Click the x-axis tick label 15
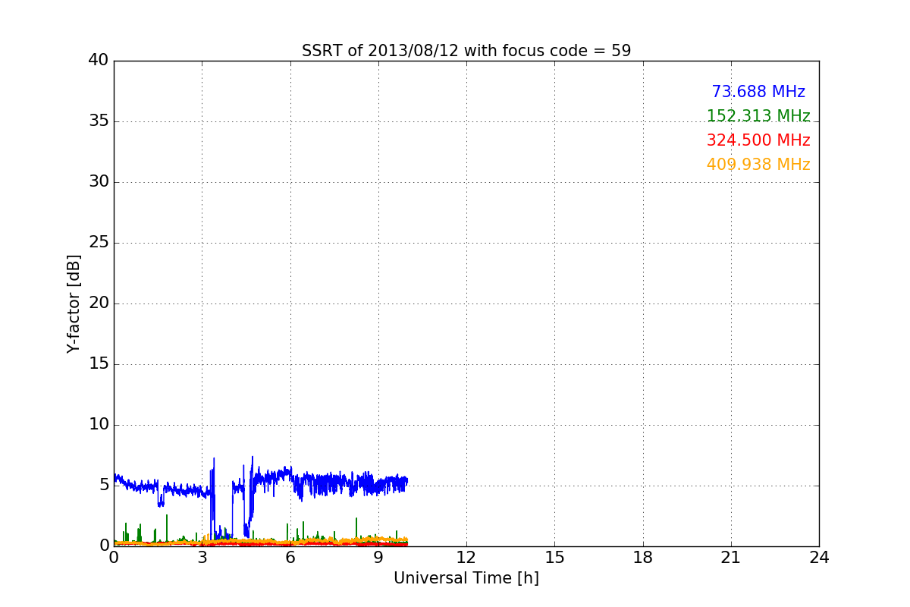This screenshot has height=607, width=910. click(554, 558)
